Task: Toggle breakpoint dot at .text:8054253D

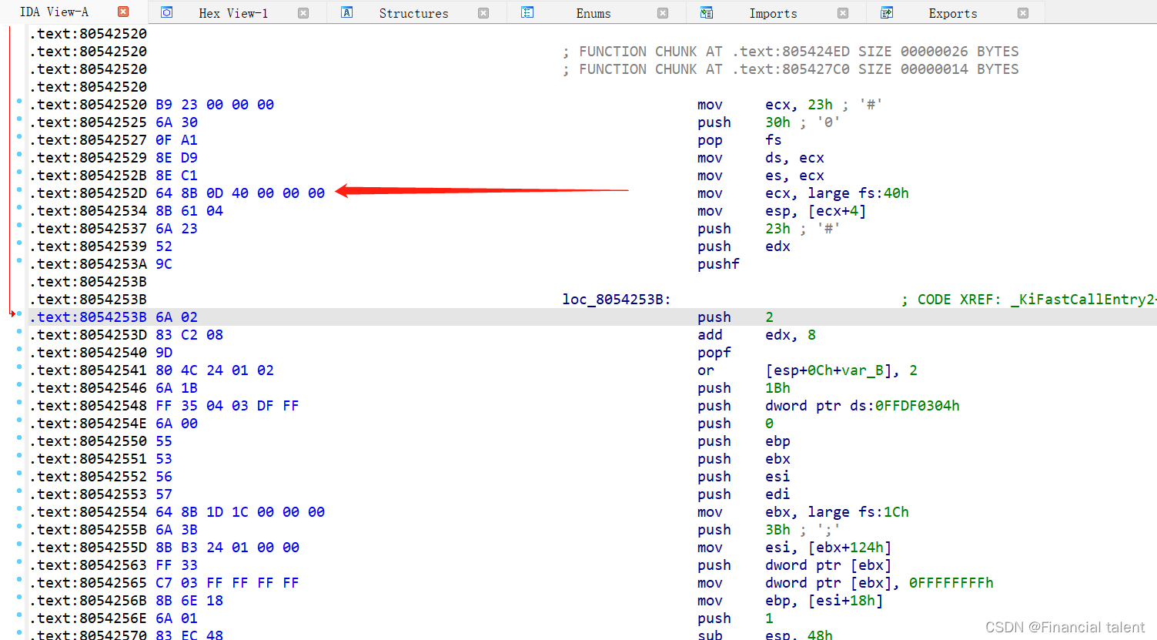Action: coord(19,331)
